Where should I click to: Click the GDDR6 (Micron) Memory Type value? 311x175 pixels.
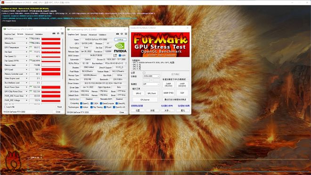90,75
